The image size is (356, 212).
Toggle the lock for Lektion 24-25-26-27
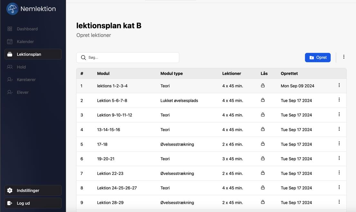coord(263,188)
